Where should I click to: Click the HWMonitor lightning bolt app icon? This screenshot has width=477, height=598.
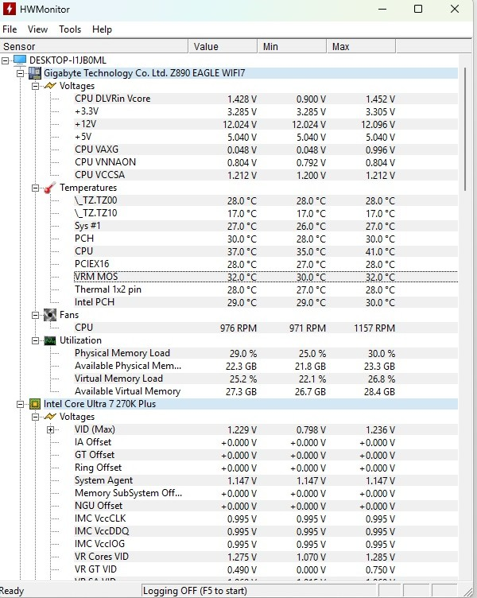pos(10,9)
